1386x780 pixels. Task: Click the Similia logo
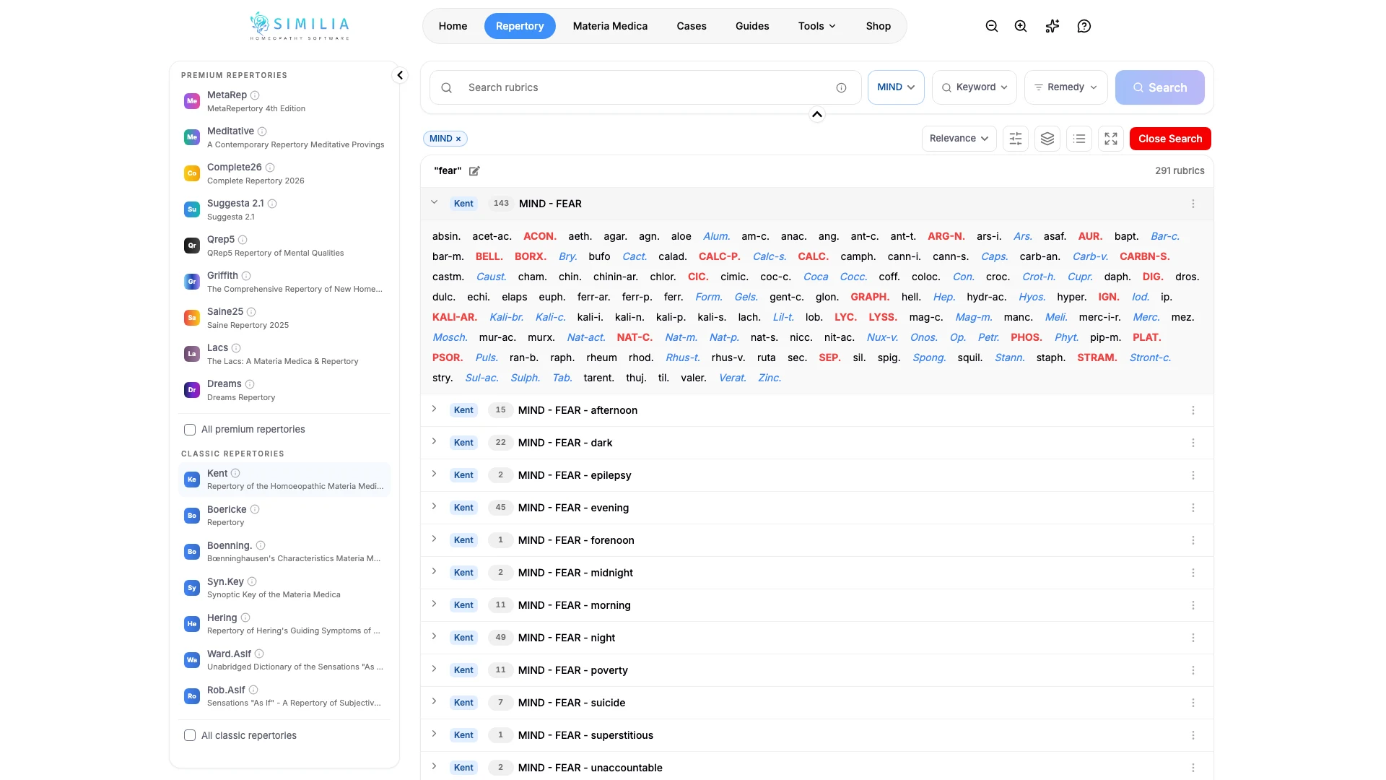coord(300,26)
